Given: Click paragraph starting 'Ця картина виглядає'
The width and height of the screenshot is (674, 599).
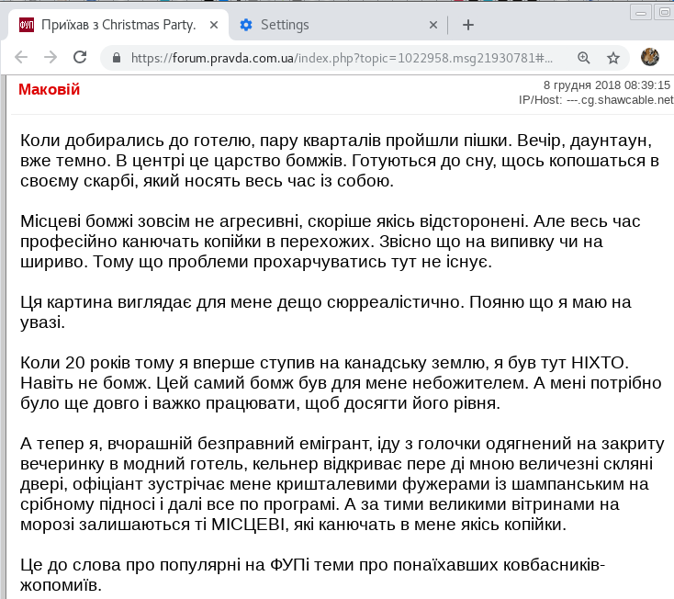Looking at the screenshot, I should tap(325, 311).
